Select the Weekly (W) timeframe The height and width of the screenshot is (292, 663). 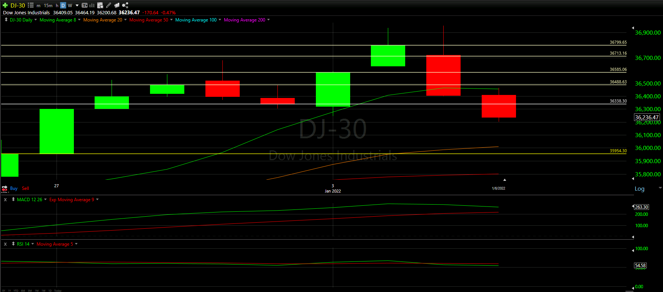(x=70, y=6)
